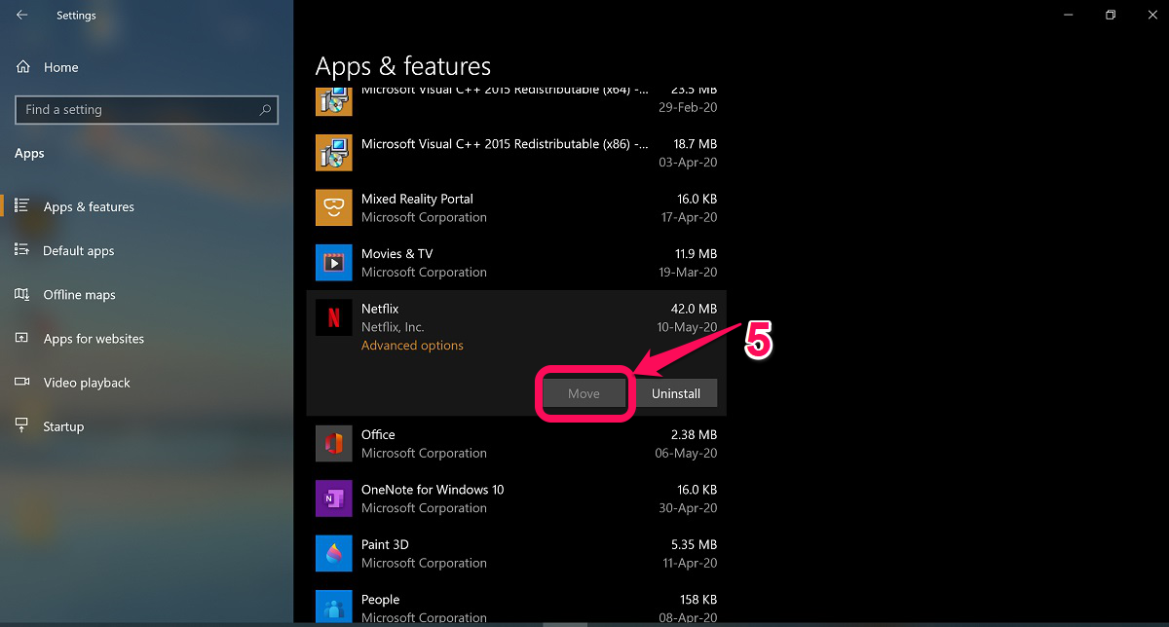Select the Paint 3D entry name
This screenshot has width=1169, height=627.
click(385, 544)
